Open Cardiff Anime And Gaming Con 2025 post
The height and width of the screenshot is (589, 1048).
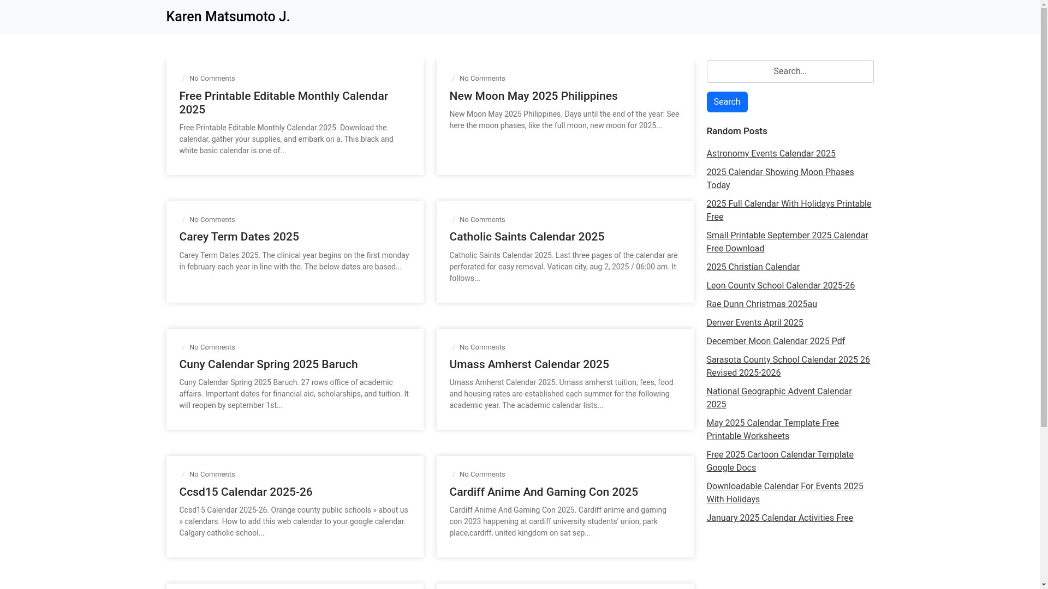544,492
